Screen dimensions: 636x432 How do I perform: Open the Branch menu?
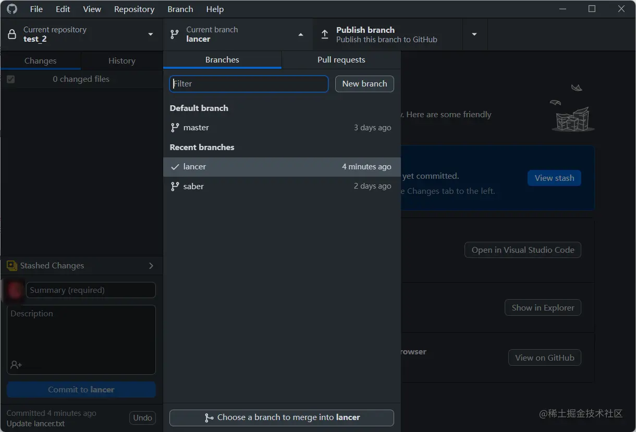point(180,9)
